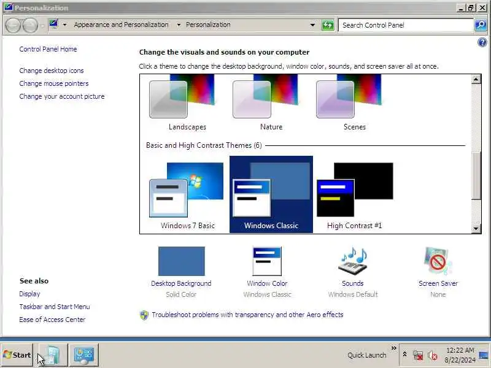Image resolution: width=491 pixels, height=368 pixels.
Task: Click the Control Panel icon in address bar
Action: pos(53,25)
